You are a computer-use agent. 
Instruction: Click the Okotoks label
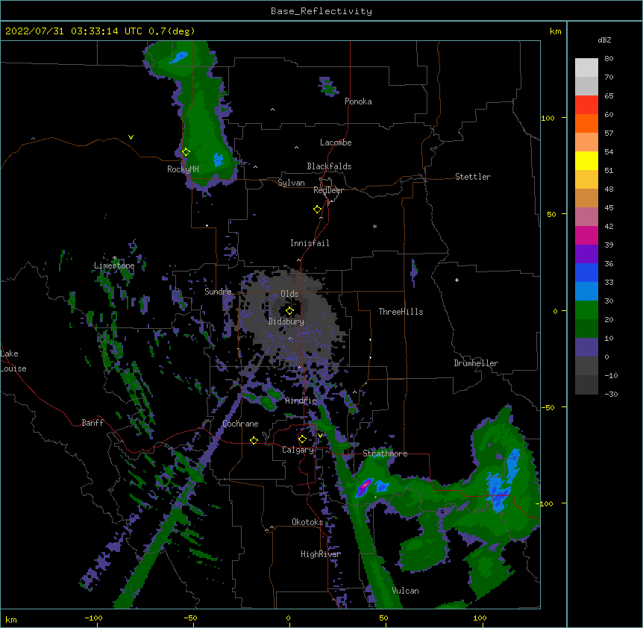[x=307, y=522]
